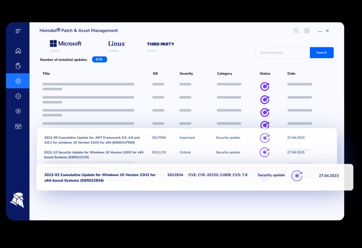Open the email protection sidebar icon
This screenshot has height=248, width=362.
(x=18, y=126)
